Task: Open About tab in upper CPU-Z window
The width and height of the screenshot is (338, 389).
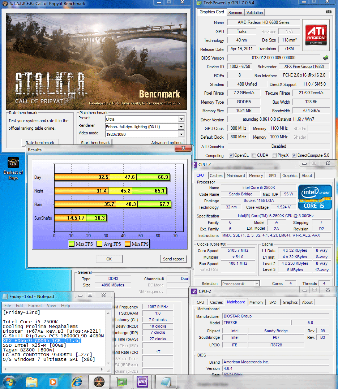Action: click(307, 176)
